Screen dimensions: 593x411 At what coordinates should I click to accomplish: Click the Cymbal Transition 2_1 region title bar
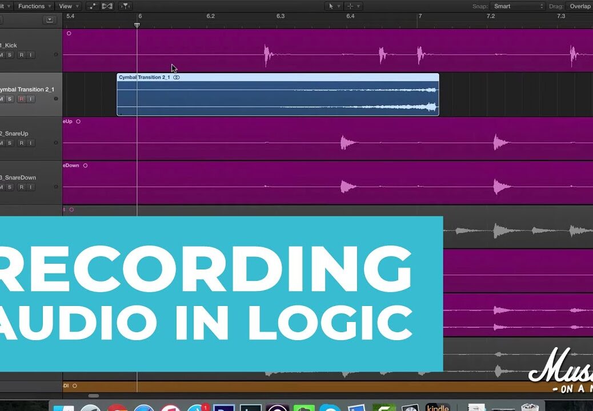[278, 78]
